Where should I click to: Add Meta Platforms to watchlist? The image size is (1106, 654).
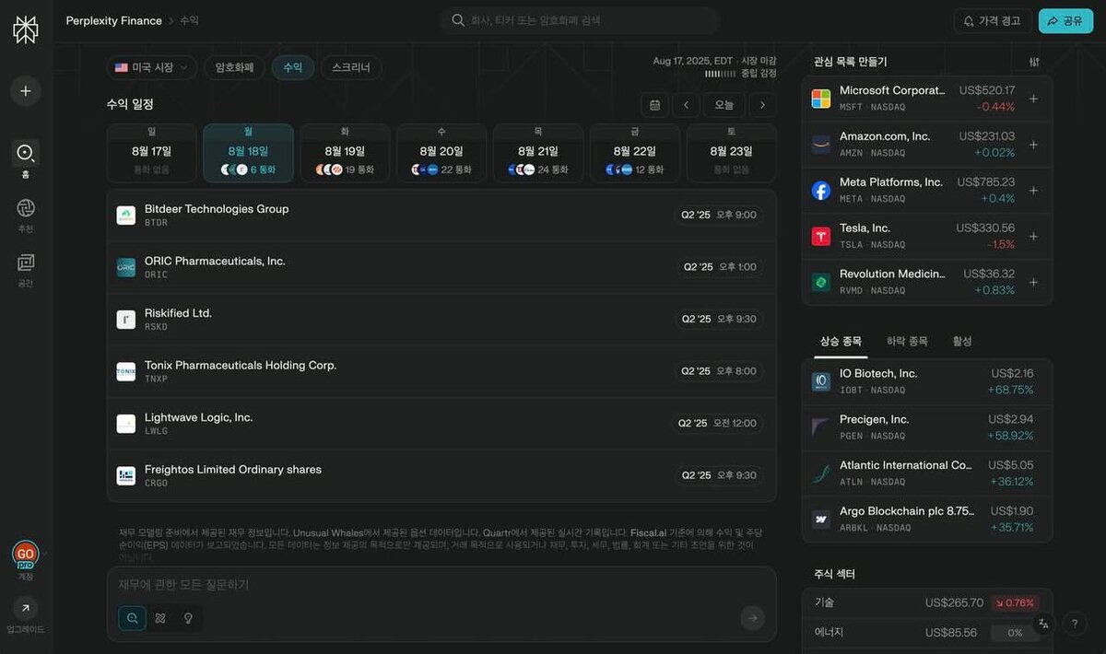coord(1033,191)
